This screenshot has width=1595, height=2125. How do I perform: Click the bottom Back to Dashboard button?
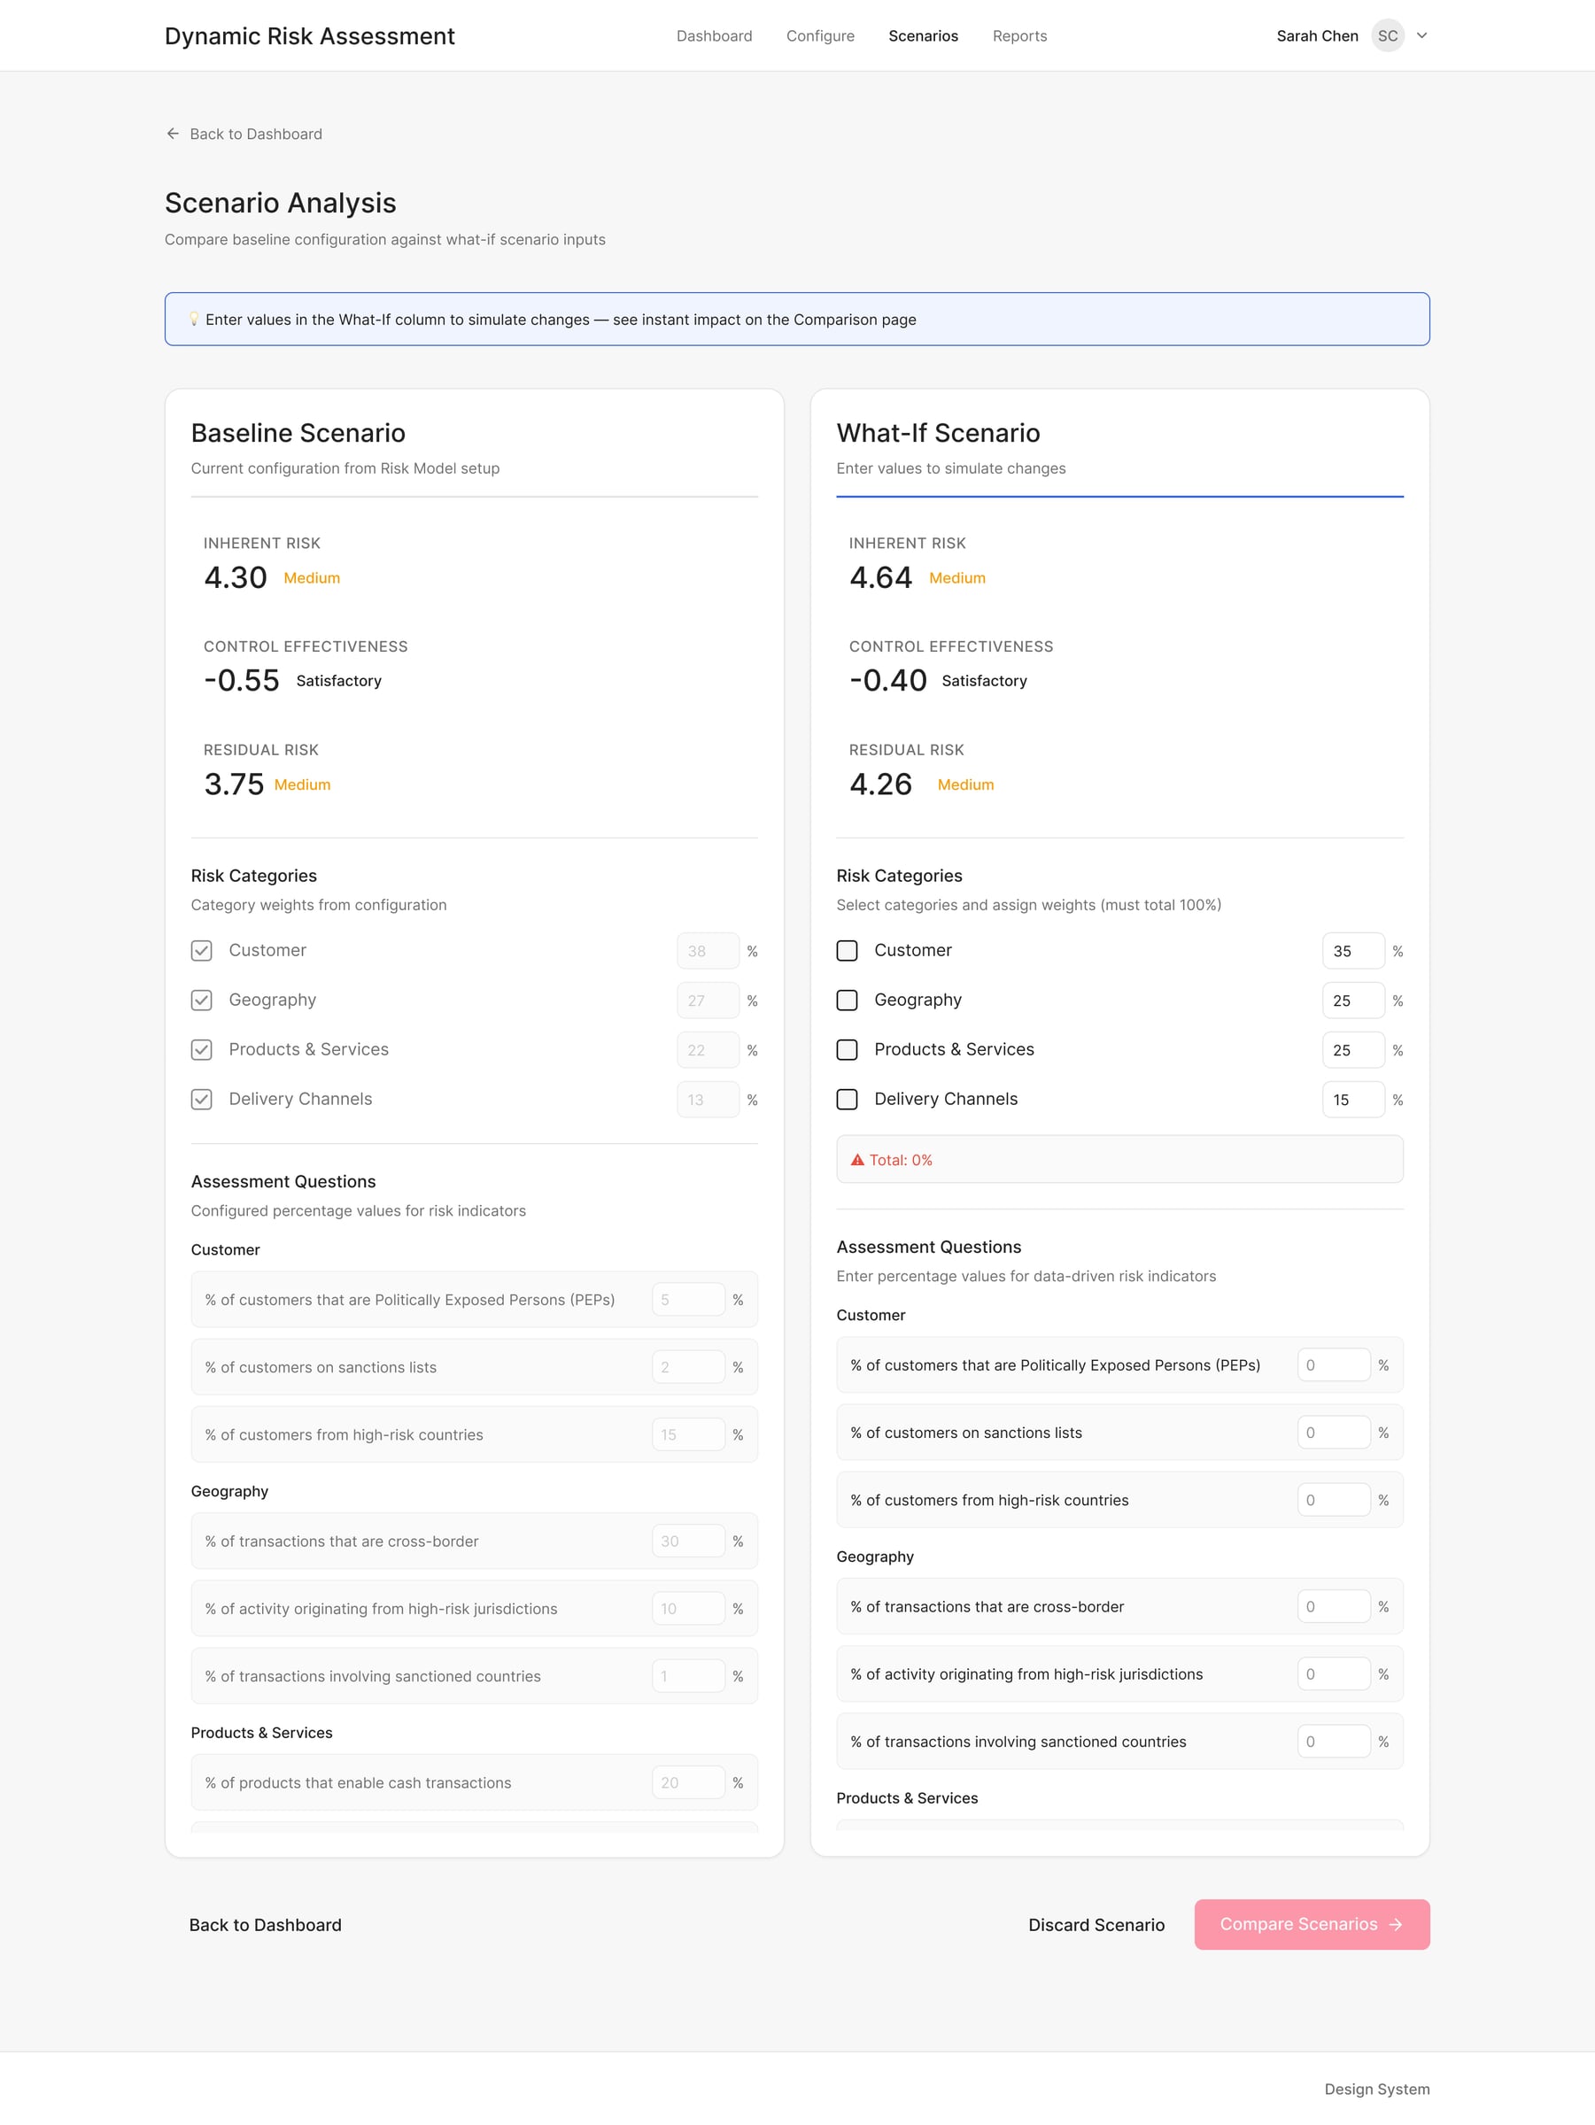[265, 1924]
